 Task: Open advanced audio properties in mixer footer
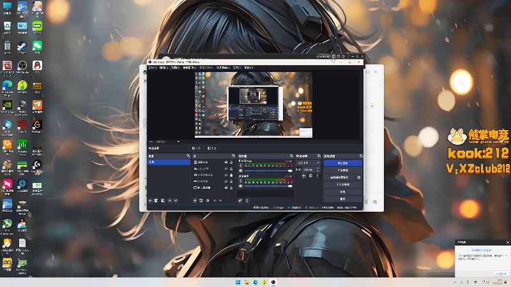click(x=240, y=201)
